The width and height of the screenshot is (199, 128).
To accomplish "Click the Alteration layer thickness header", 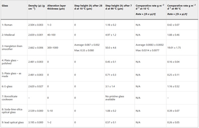I will click(57, 7).
